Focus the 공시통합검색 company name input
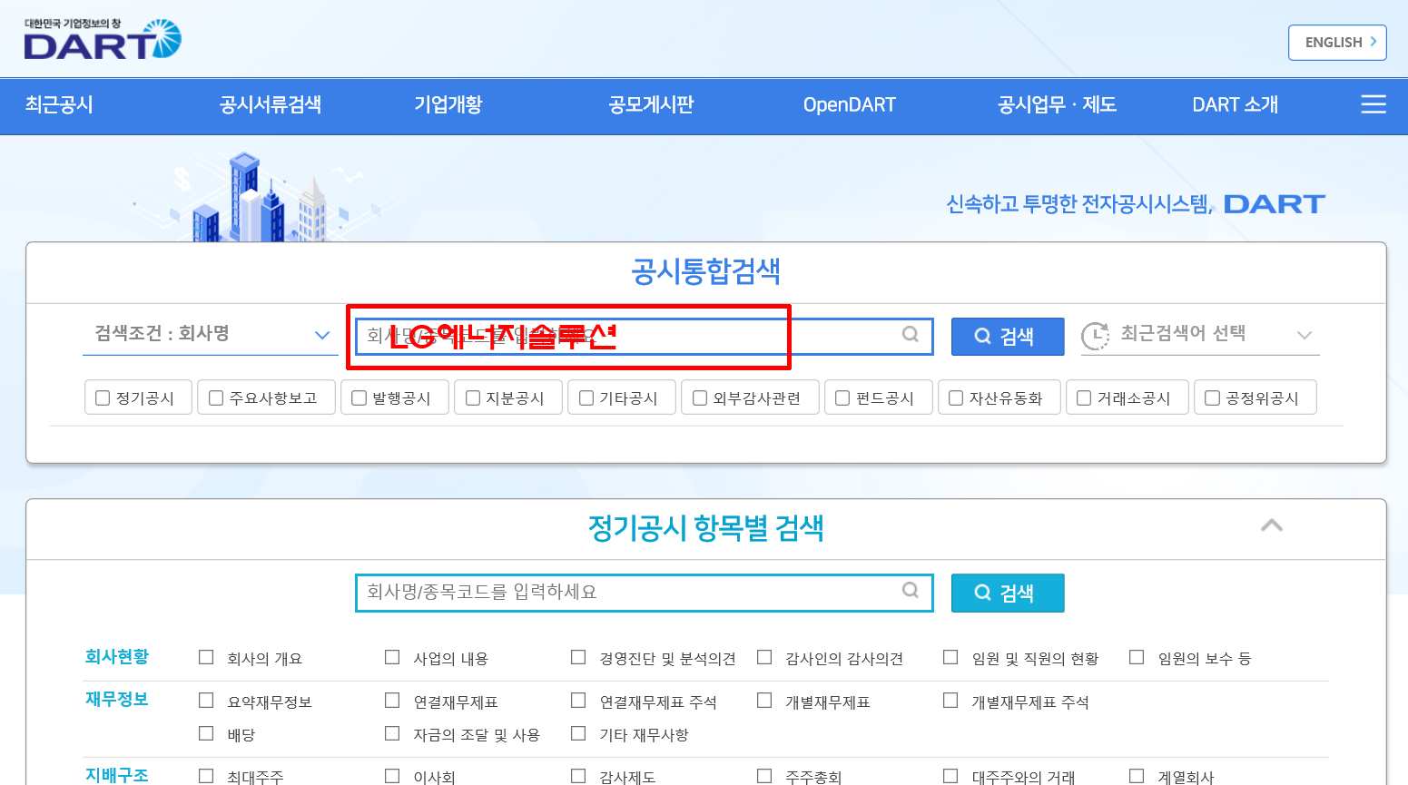This screenshot has height=785, width=1408. click(x=644, y=337)
